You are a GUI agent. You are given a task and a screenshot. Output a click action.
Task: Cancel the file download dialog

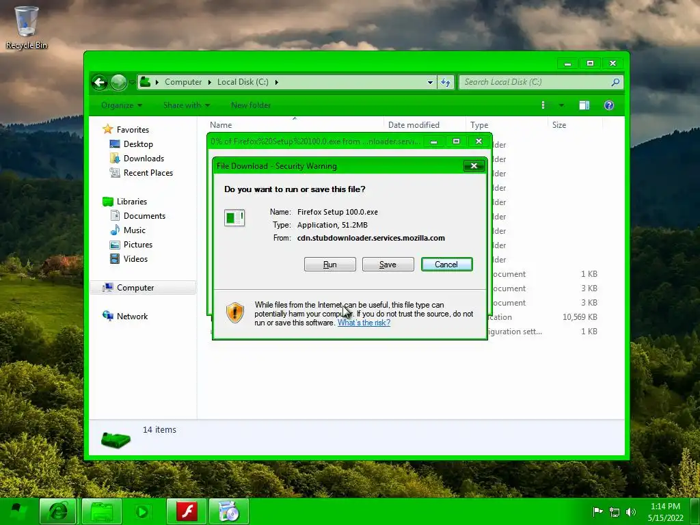[x=446, y=265]
